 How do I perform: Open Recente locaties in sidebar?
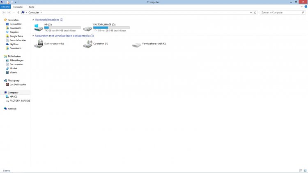pos(18,40)
